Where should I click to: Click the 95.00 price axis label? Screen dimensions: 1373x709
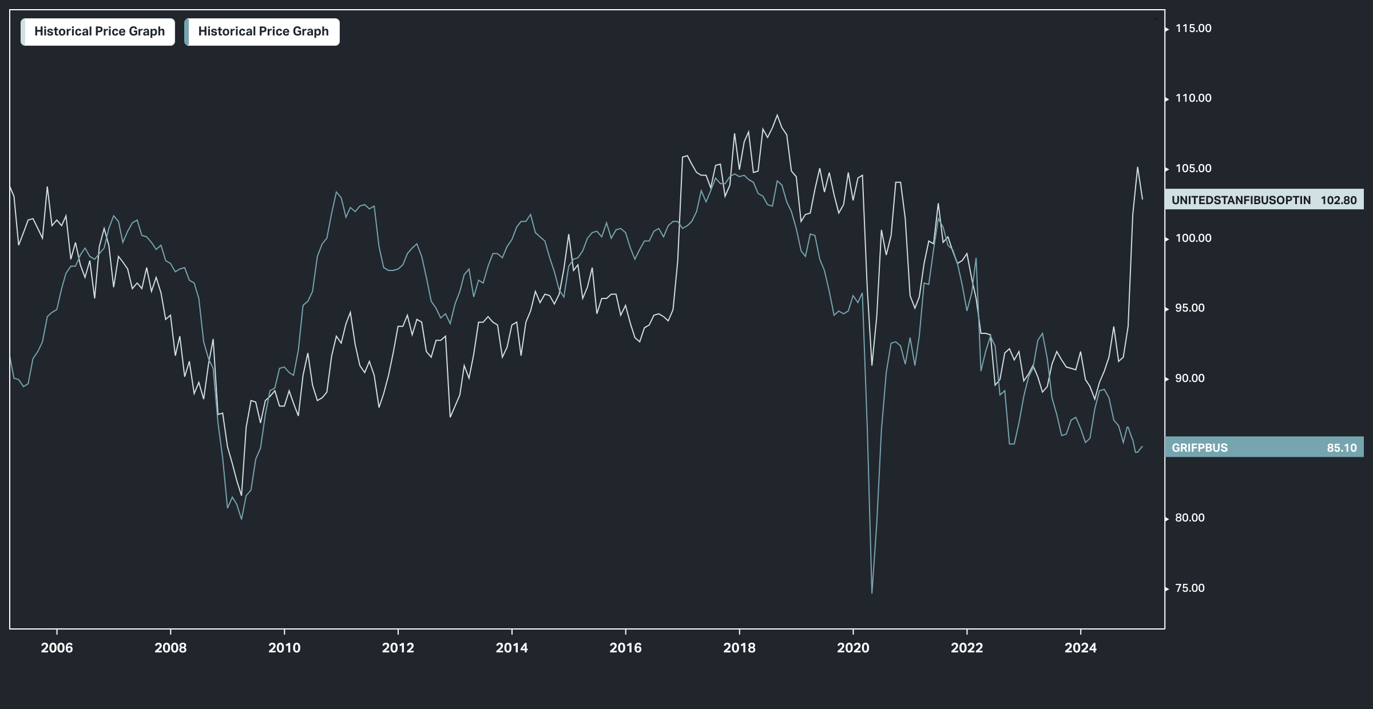point(1189,308)
